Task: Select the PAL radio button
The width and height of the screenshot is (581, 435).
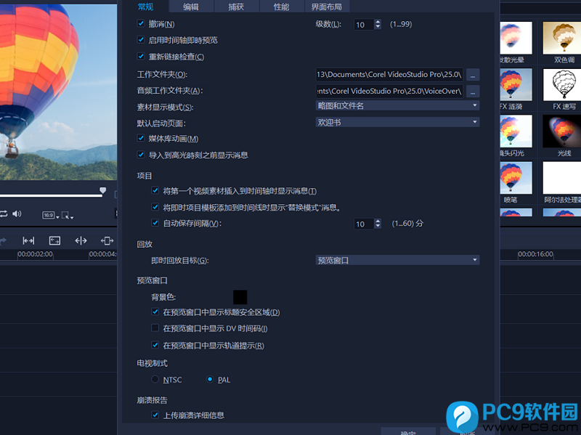Action: click(x=210, y=379)
